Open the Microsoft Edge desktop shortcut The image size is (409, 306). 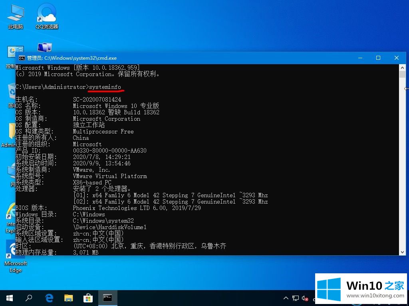(x=16, y=256)
